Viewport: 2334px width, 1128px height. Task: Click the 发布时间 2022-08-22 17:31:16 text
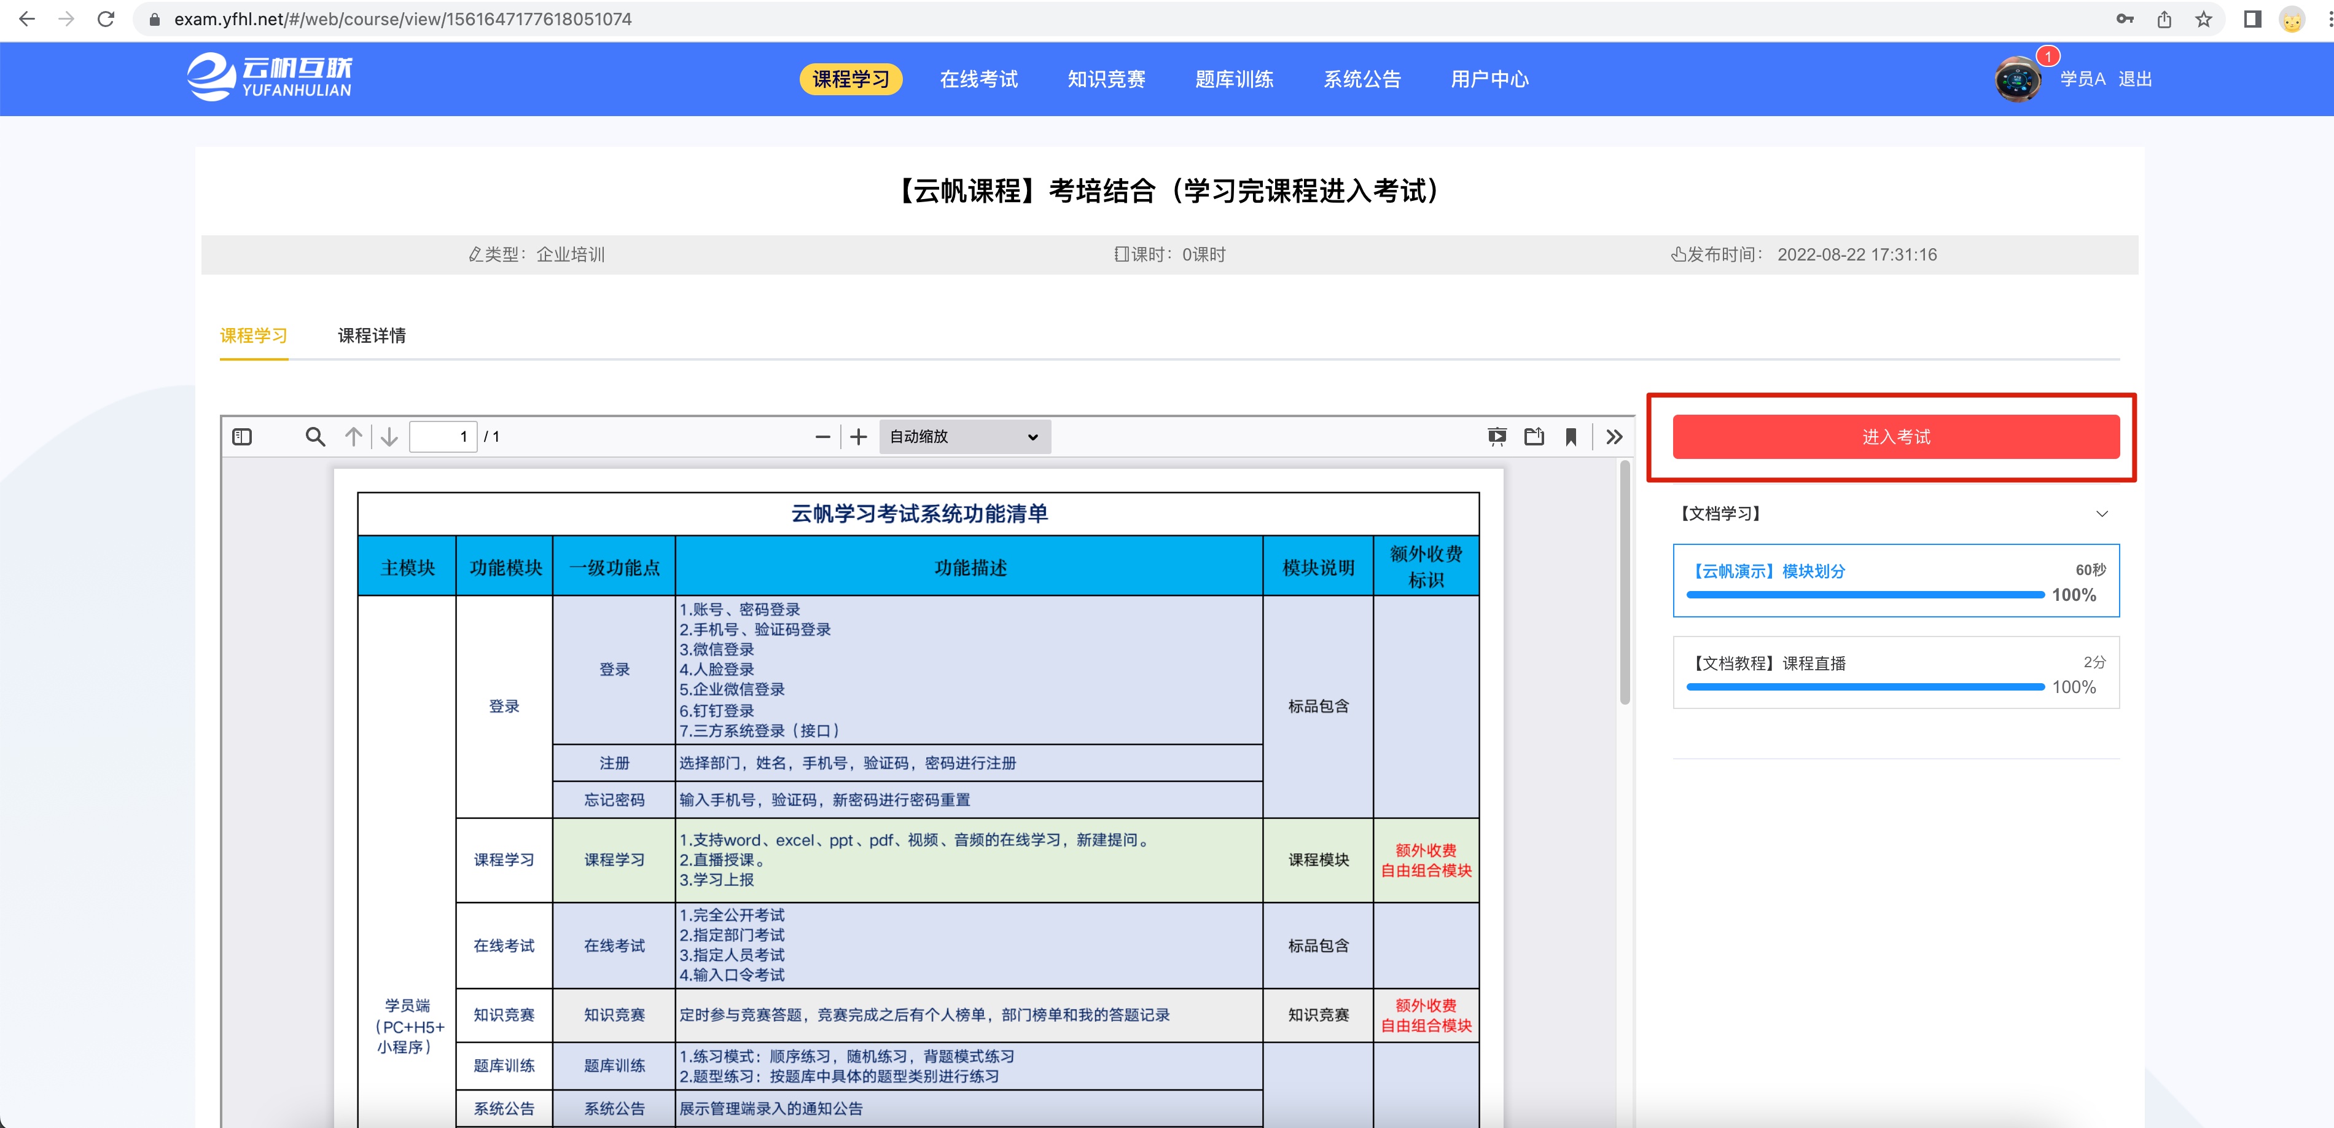(x=1804, y=254)
